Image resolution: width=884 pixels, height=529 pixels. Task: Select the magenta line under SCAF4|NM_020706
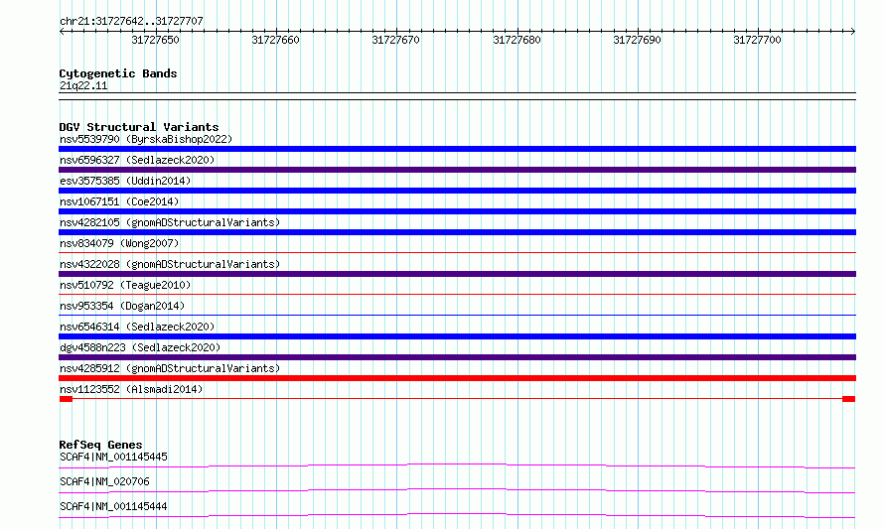[x=457, y=490]
